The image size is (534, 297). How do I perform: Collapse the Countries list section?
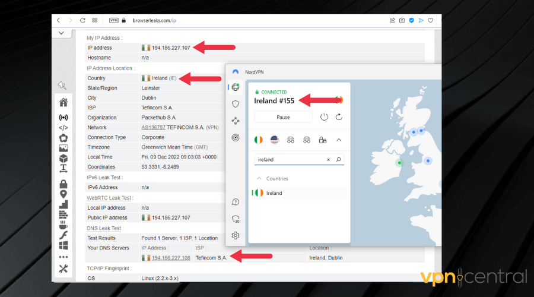click(259, 178)
